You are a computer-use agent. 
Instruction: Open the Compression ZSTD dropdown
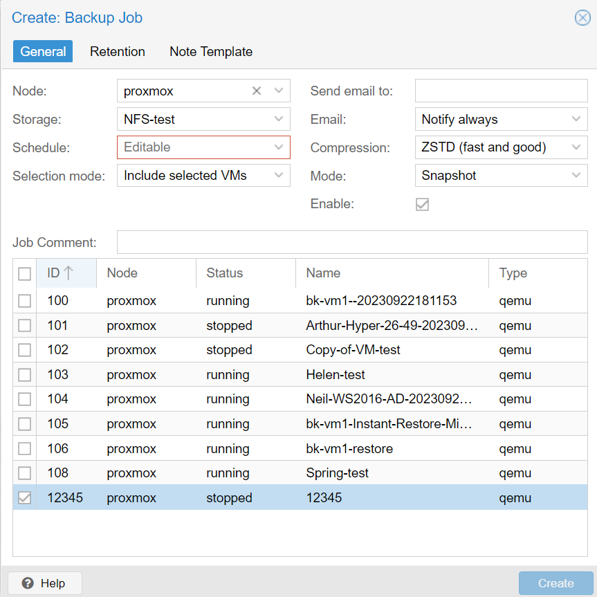pyautogui.click(x=576, y=147)
